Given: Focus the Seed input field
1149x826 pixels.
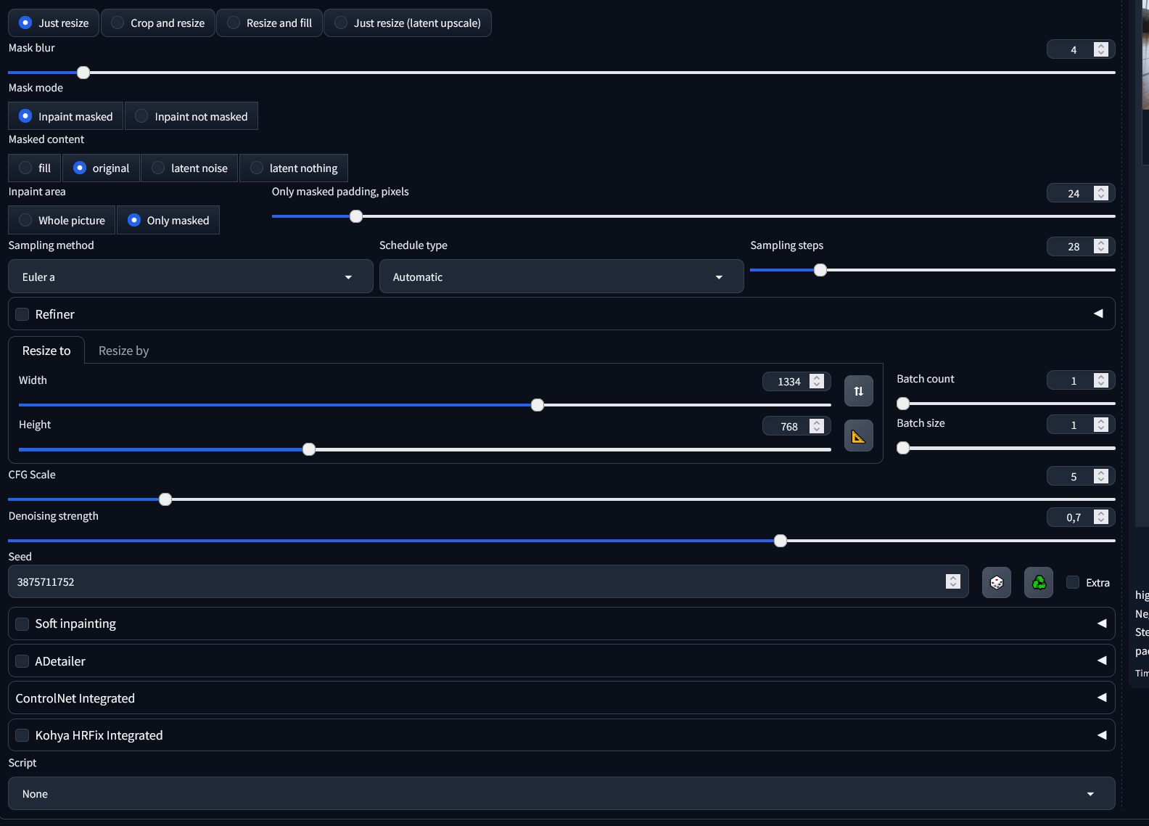Looking at the screenshot, I should tap(488, 582).
